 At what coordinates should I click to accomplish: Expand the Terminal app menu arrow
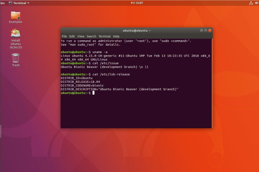click(28, 3)
